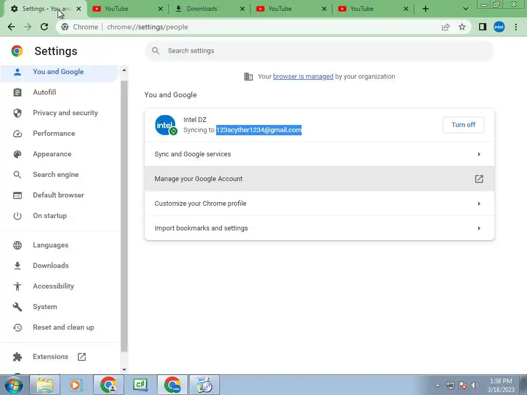527x395 pixels.
Task: Expand Customize your Chrome profile
Action: pyautogui.click(x=319, y=204)
